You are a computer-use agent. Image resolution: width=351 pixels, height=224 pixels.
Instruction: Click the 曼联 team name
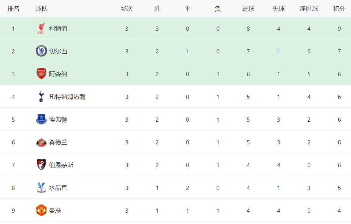[x=55, y=210]
